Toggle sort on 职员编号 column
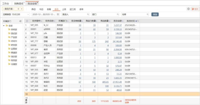 [x=41, y=21]
